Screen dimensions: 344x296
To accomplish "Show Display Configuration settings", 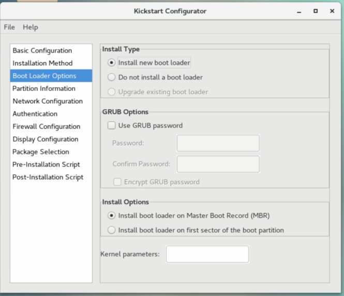I will click(x=51, y=139).
